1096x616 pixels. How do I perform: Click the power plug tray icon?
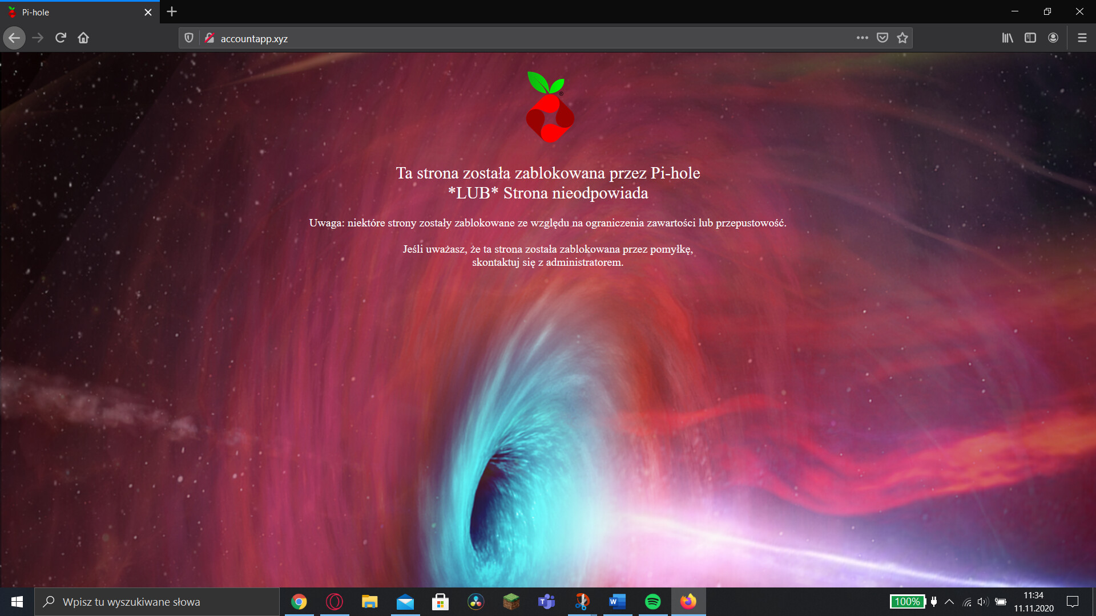tap(934, 602)
